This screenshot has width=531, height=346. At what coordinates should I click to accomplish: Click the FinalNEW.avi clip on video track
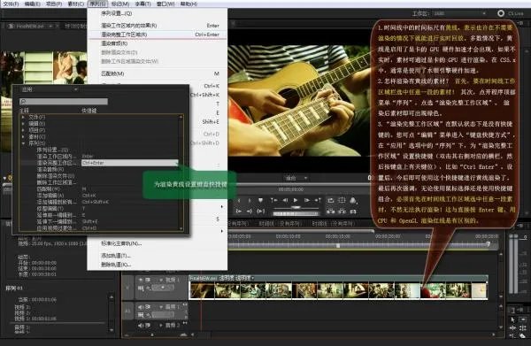[338, 288]
